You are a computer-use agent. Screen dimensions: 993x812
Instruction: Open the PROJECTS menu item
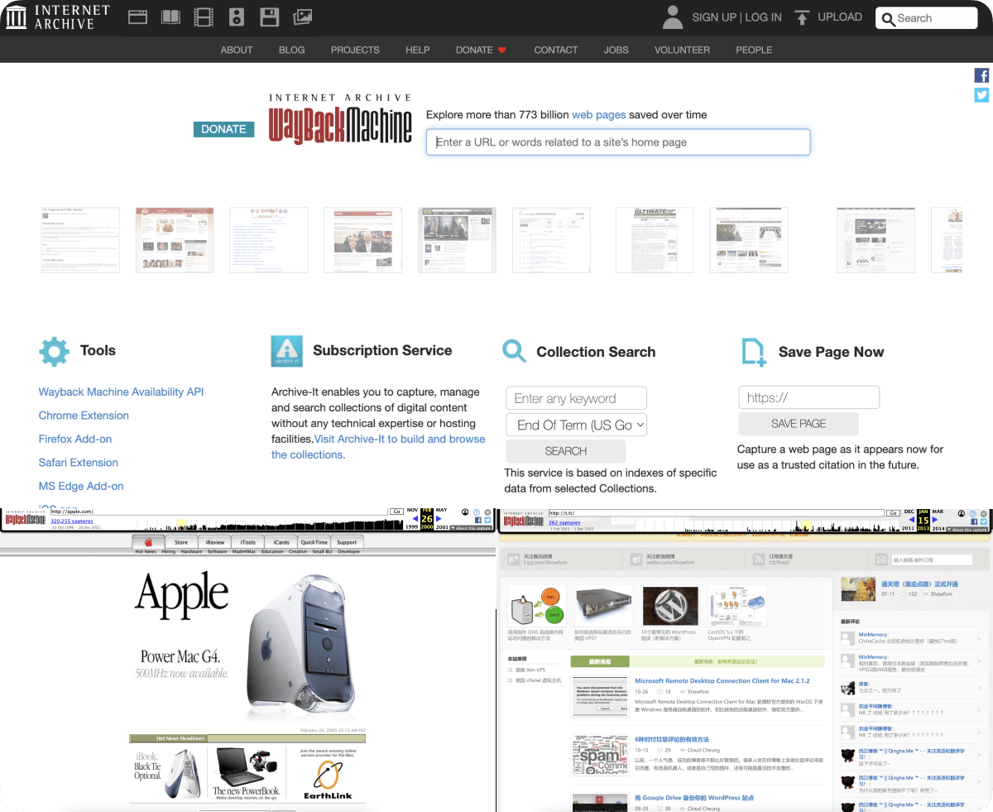point(355,50)
